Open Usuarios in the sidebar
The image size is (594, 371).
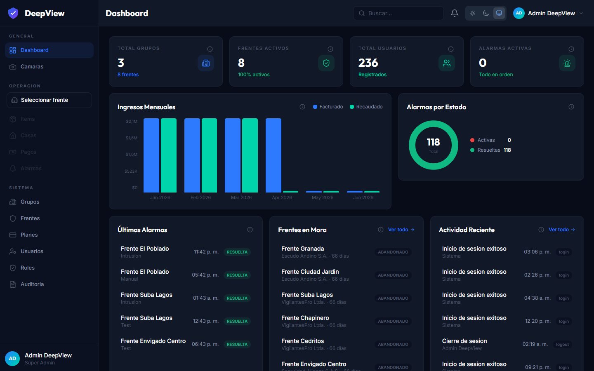coord(49,251)
